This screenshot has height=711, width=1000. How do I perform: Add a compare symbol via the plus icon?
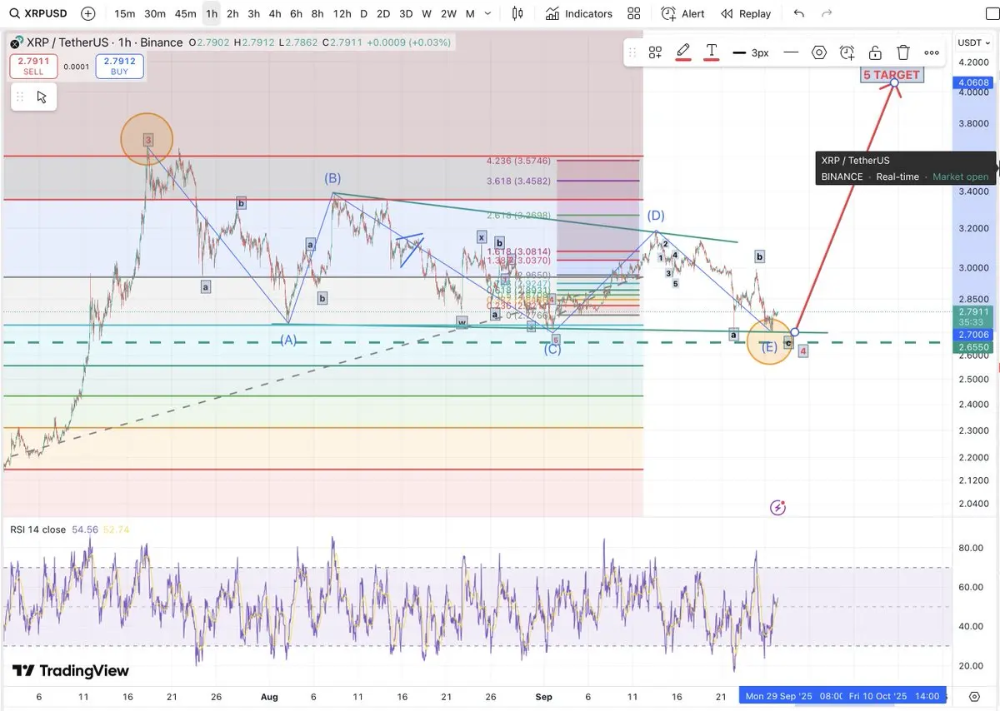click(88, 13)
